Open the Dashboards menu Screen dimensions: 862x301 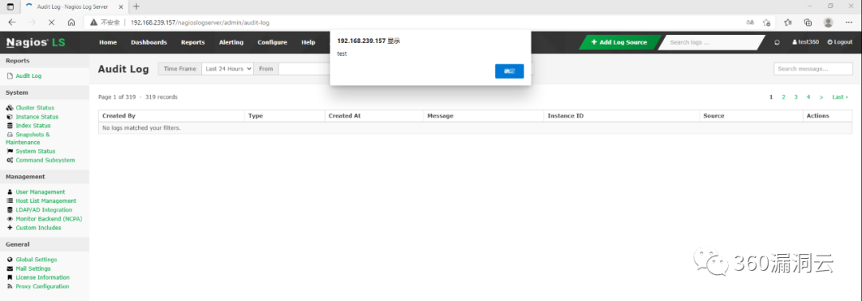pos(148,42)
